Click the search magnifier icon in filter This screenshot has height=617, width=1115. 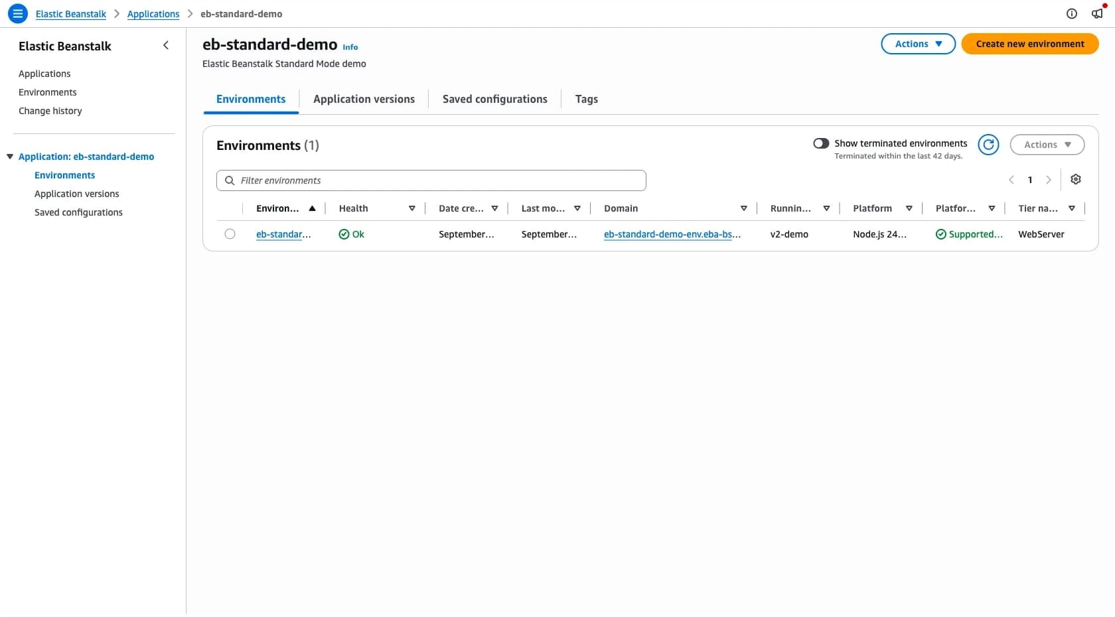point(230,180)
